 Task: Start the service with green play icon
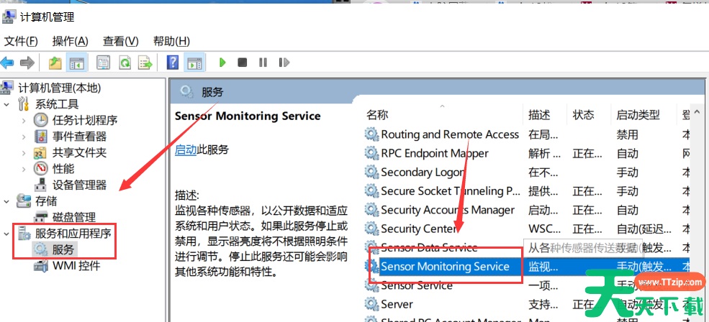(222, 63)
